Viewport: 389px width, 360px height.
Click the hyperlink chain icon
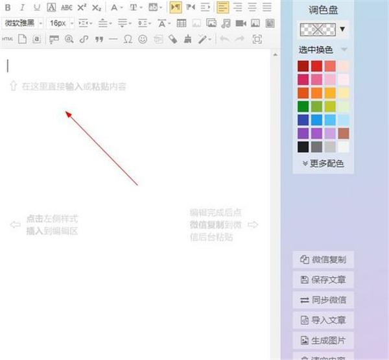[x=84, y=39]
